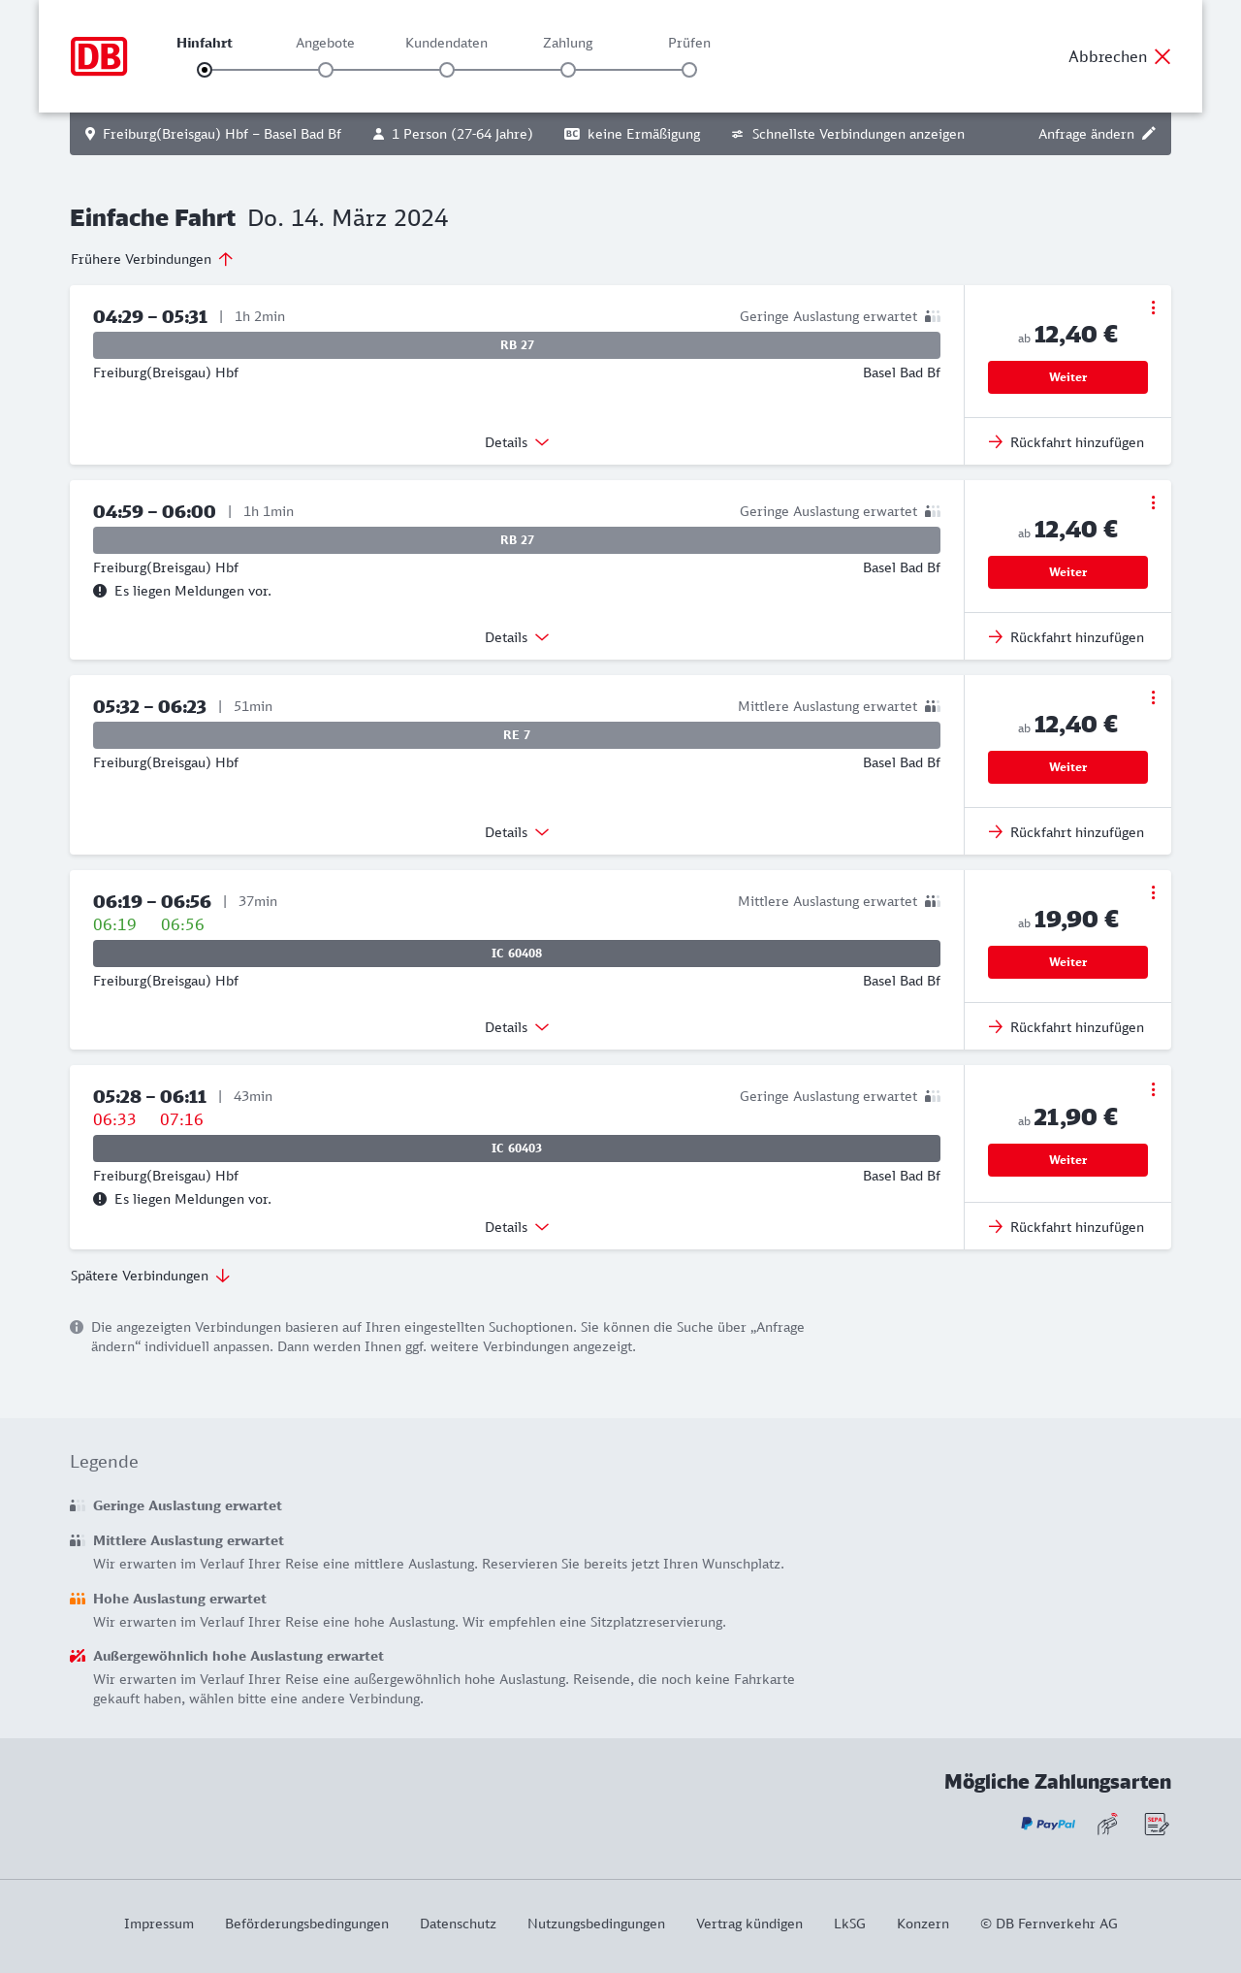Open three-dot menu for 04:29 connection

pyautogui.click(x=1153, y=307)
